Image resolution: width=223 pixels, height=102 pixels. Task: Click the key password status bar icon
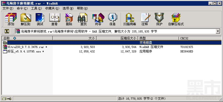tap(9, 99)
